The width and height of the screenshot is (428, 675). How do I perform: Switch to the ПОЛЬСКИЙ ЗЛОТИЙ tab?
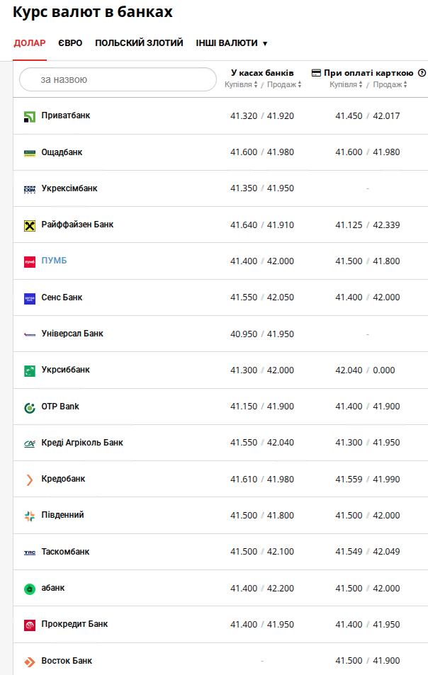pos(139,43)
